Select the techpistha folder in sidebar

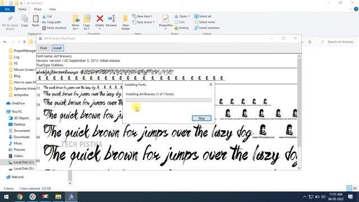coord(19,95)
